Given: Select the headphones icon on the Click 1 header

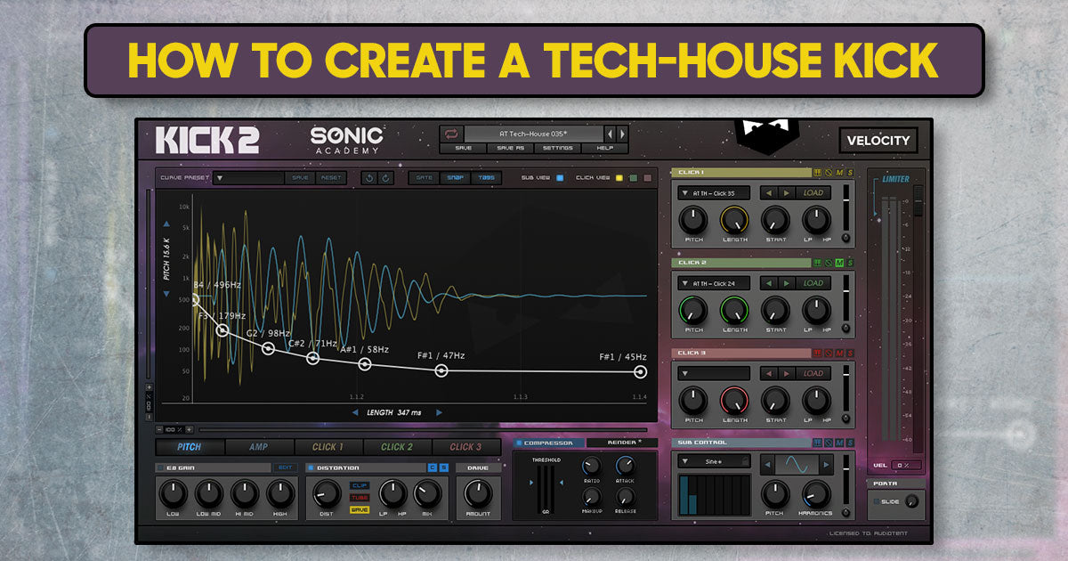Looking at the screenshot, I should click(817, 173).
